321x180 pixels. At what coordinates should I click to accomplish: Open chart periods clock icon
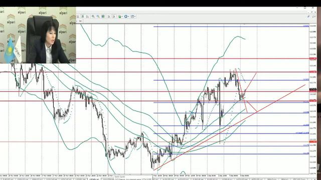(126, 16)
